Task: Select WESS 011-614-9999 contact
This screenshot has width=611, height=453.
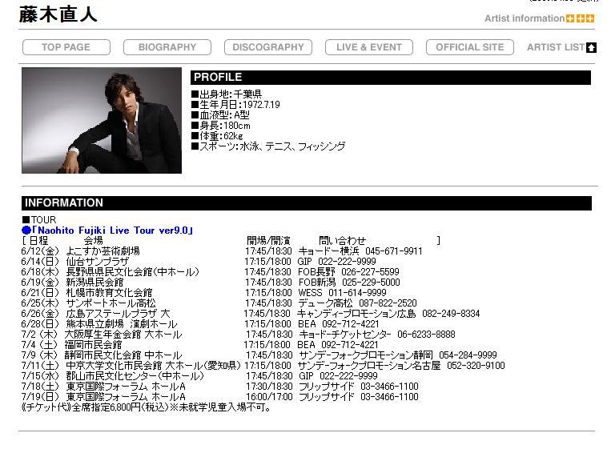Action: pyautogui.click(x=342, y=292)
